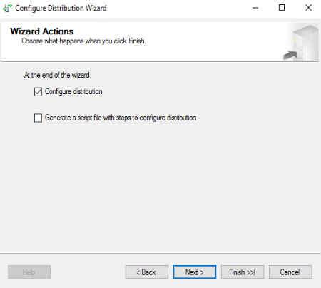This screenshot has width=321, height=288.
Task: Click the wizard icon in the title bar
Action: [7, 8]
